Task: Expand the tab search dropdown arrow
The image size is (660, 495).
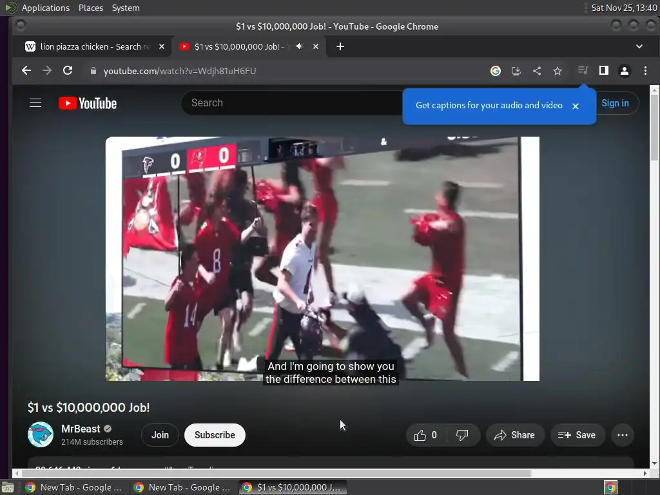Action: [x=639, y=46]
